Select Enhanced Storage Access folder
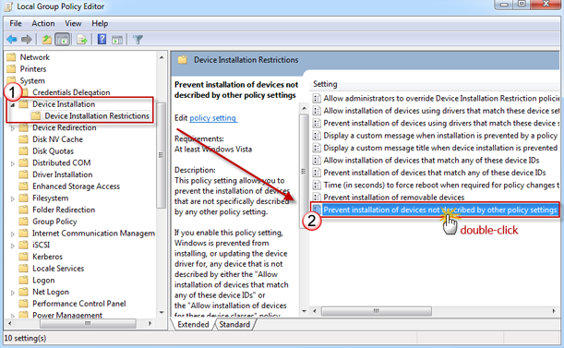This screenshot has height=348, width=564. point(77,186)
